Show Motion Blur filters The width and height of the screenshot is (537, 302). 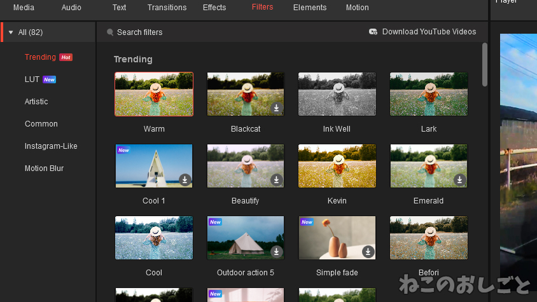click(x=44, y=168)
